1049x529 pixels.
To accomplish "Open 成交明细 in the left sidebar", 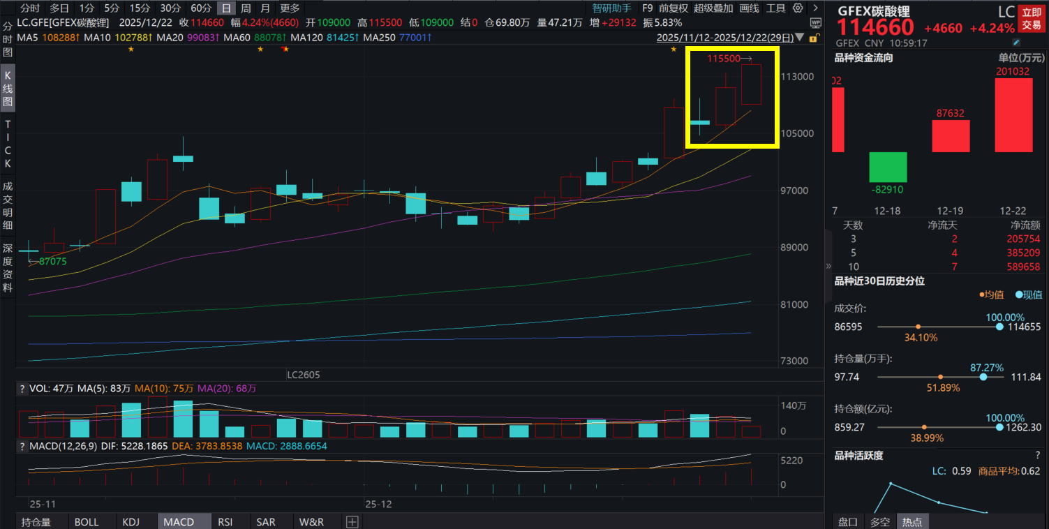I will tap(8, 206).
